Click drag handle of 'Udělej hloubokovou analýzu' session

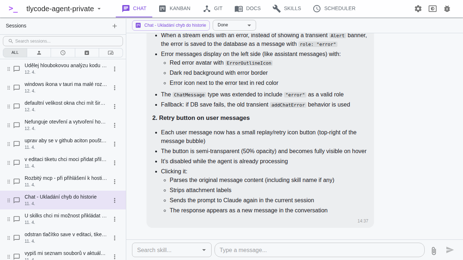(x=9, y=69)
